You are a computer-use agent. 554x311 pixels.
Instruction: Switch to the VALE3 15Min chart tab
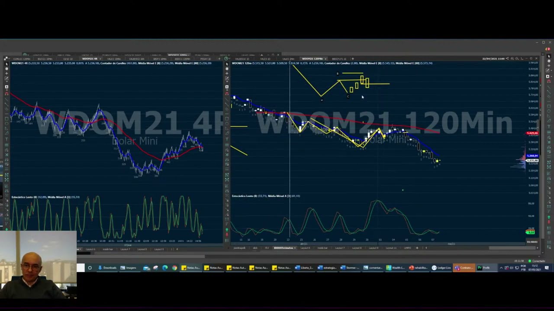tap(113, 59)
